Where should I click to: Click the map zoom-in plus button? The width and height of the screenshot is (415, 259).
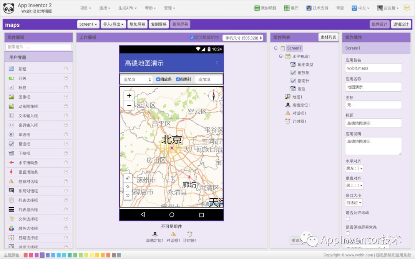click(x=129, y=96)
